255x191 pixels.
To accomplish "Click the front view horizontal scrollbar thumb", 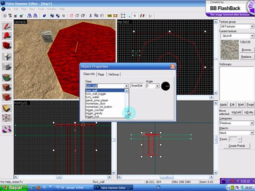I will coord(59,177).
